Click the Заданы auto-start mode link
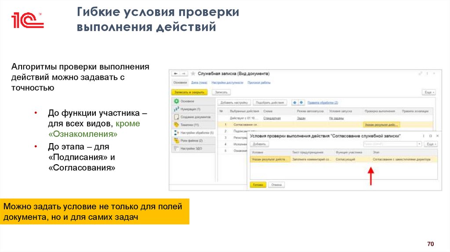 point(301,118)
